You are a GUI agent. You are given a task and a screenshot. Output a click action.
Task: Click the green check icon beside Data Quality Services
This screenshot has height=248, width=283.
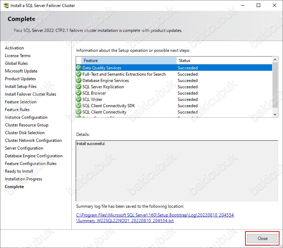tap(79, 68)
